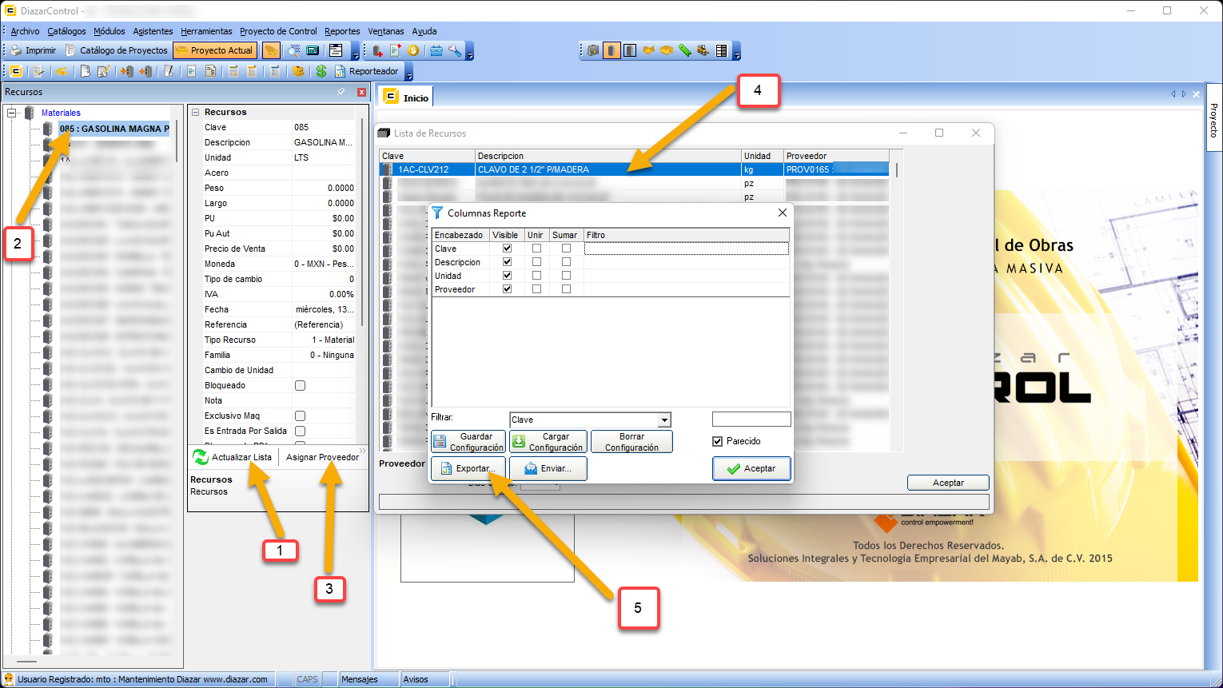Click the Exportar button
Screen dimensions: 1223x688
[468, 468]
